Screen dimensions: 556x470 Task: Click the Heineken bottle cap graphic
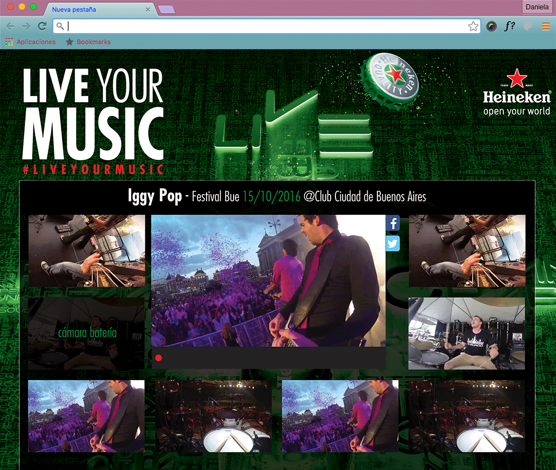click(x=389, y=81)
